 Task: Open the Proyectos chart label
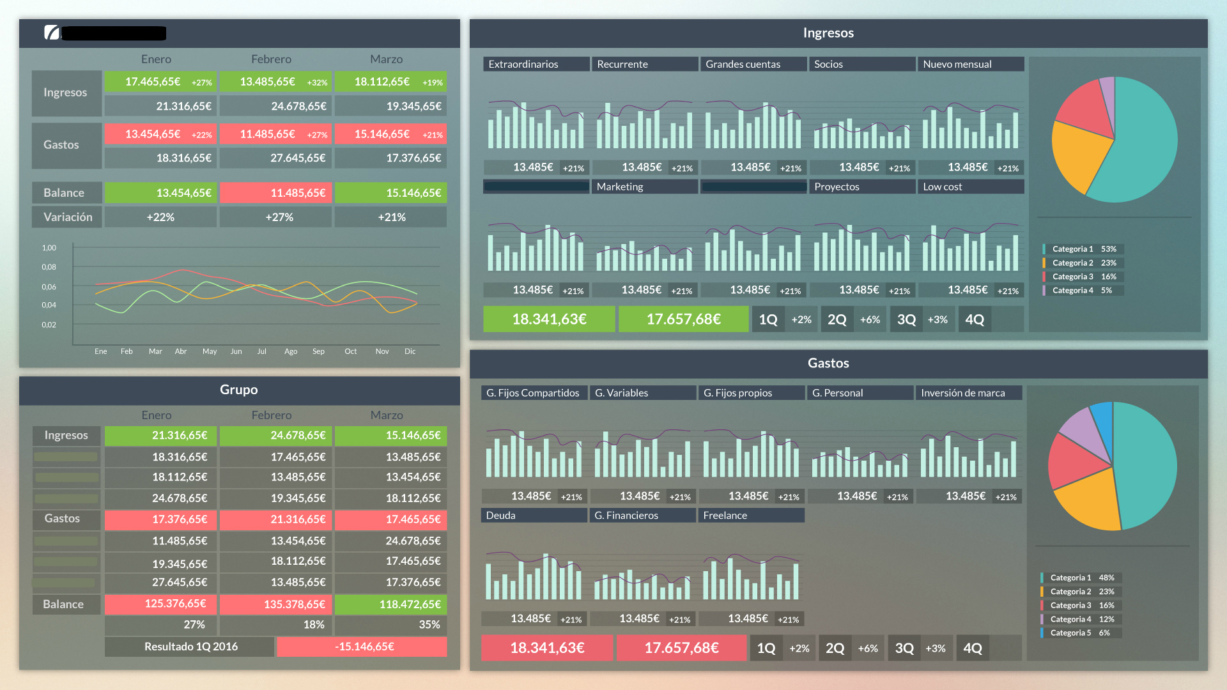862,187
